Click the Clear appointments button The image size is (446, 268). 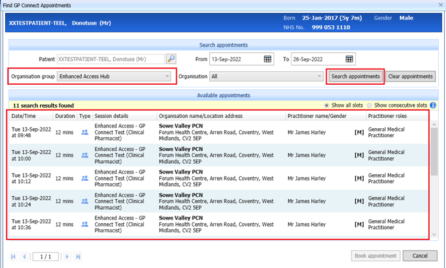[410, 76]
